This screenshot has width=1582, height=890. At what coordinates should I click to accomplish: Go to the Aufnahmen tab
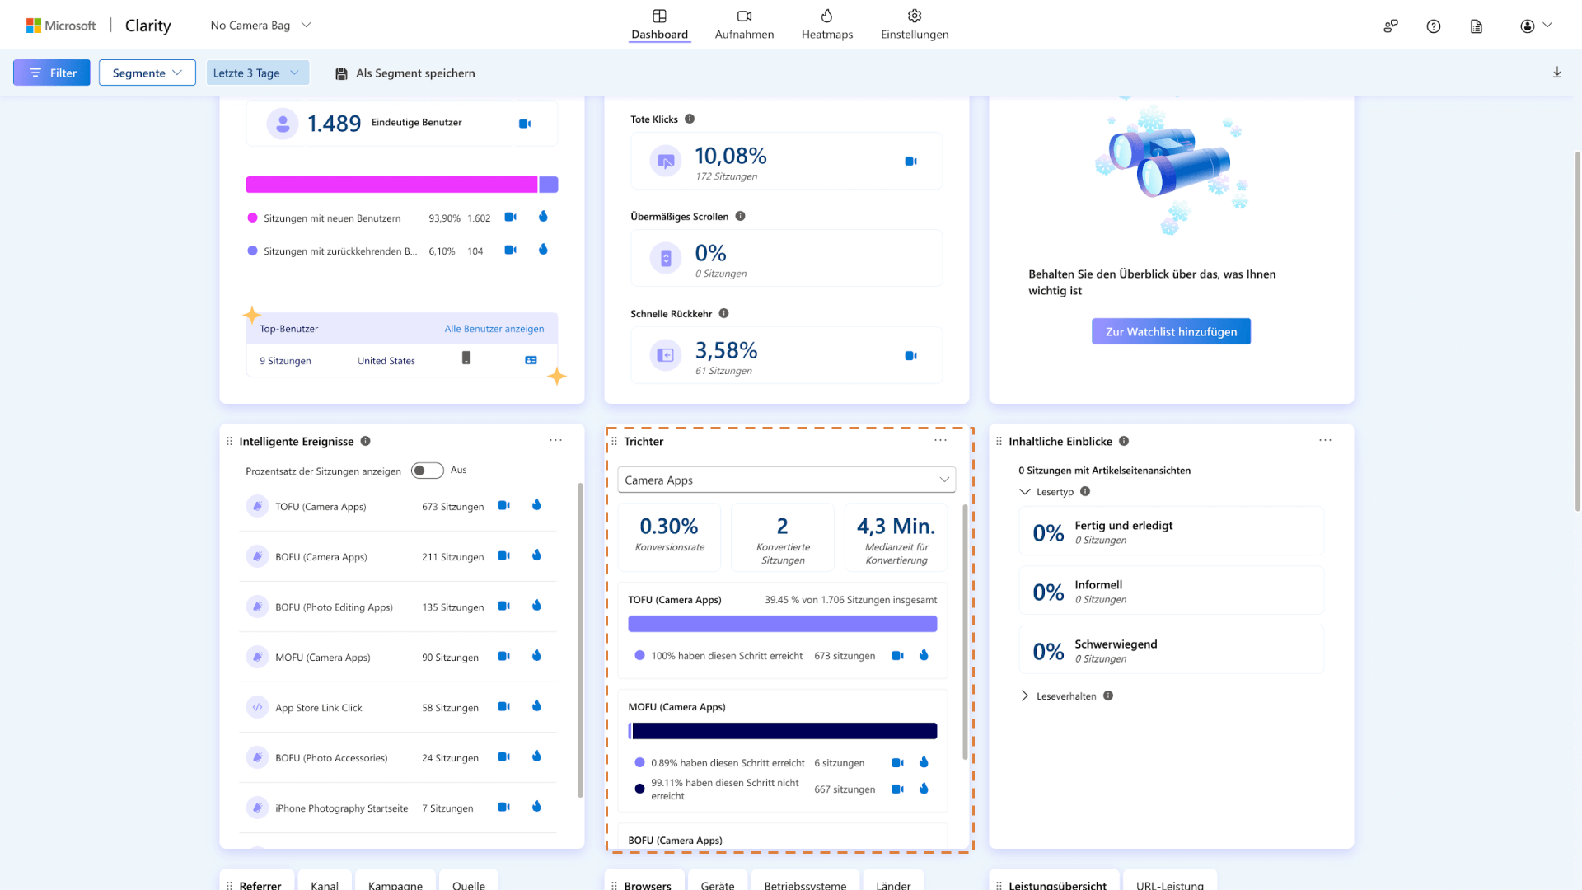click(x=744, y=25)
